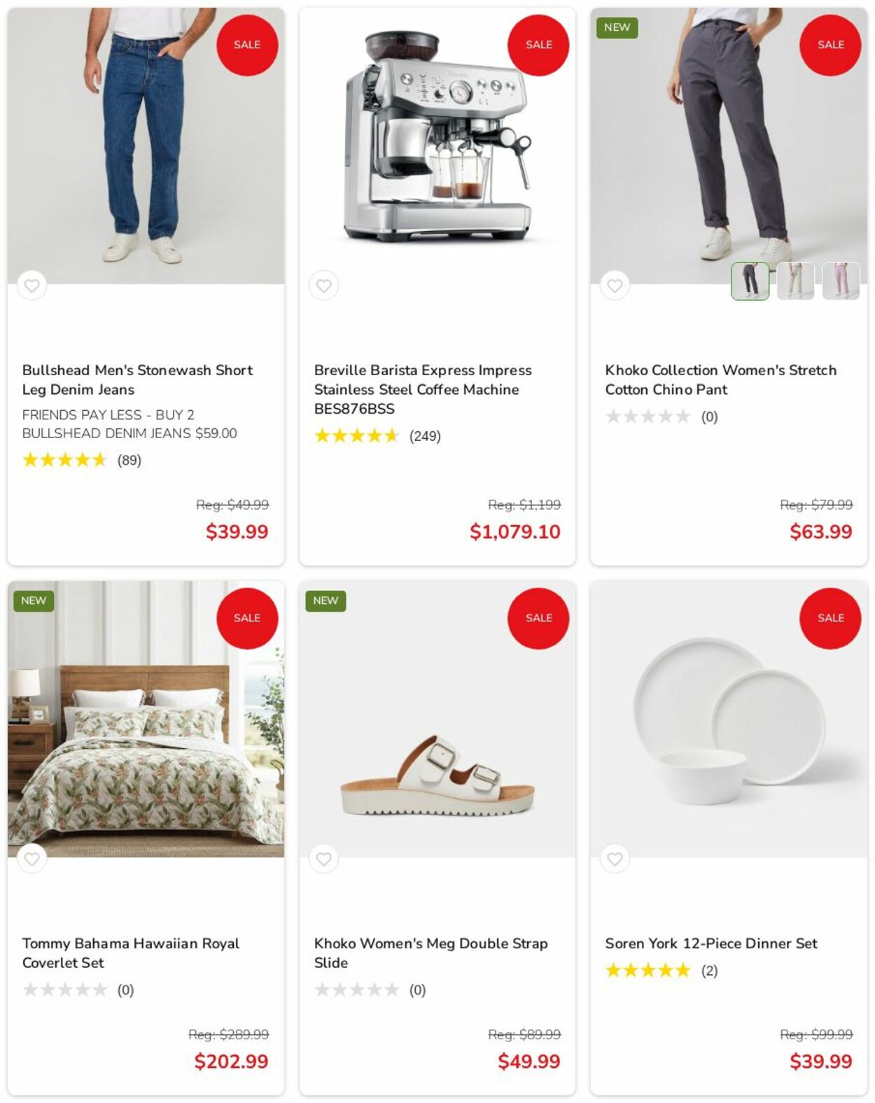Save Tommy Bahama coverlet set to wishlist
This screenshot has height=1103, width=875.
pyautogui.click(x=31, y=859)
